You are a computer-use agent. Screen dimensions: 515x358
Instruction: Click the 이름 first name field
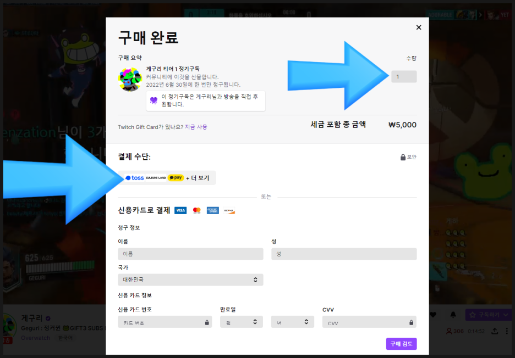click(x=190, y=254)
